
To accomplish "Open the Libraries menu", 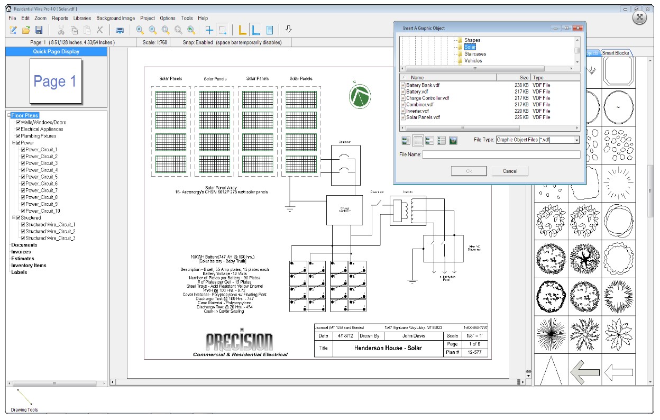I will pyautogui.click(x=82, y=18).
